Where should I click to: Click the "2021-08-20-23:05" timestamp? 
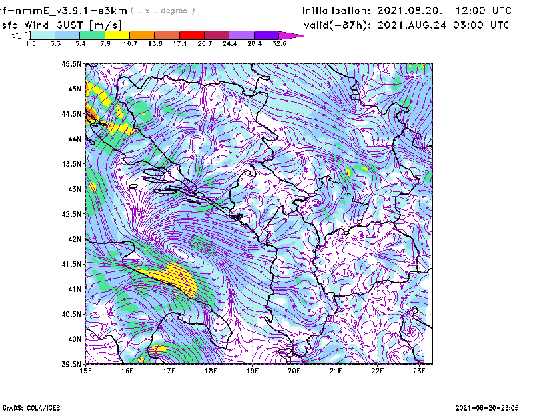click(x=487, y=408)
